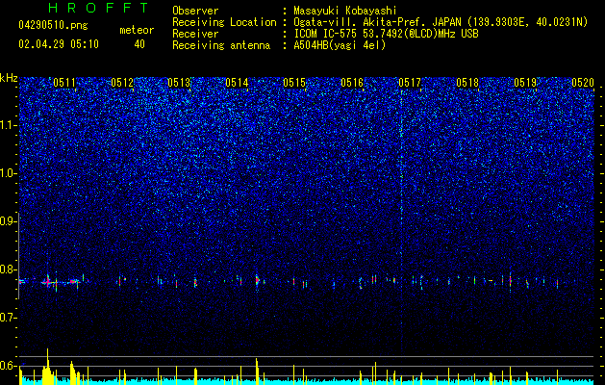The image size is (605, 385).
Task: Click the 1.1 kHz axis label
Action: pyautogui.click(x=8, y=125)
